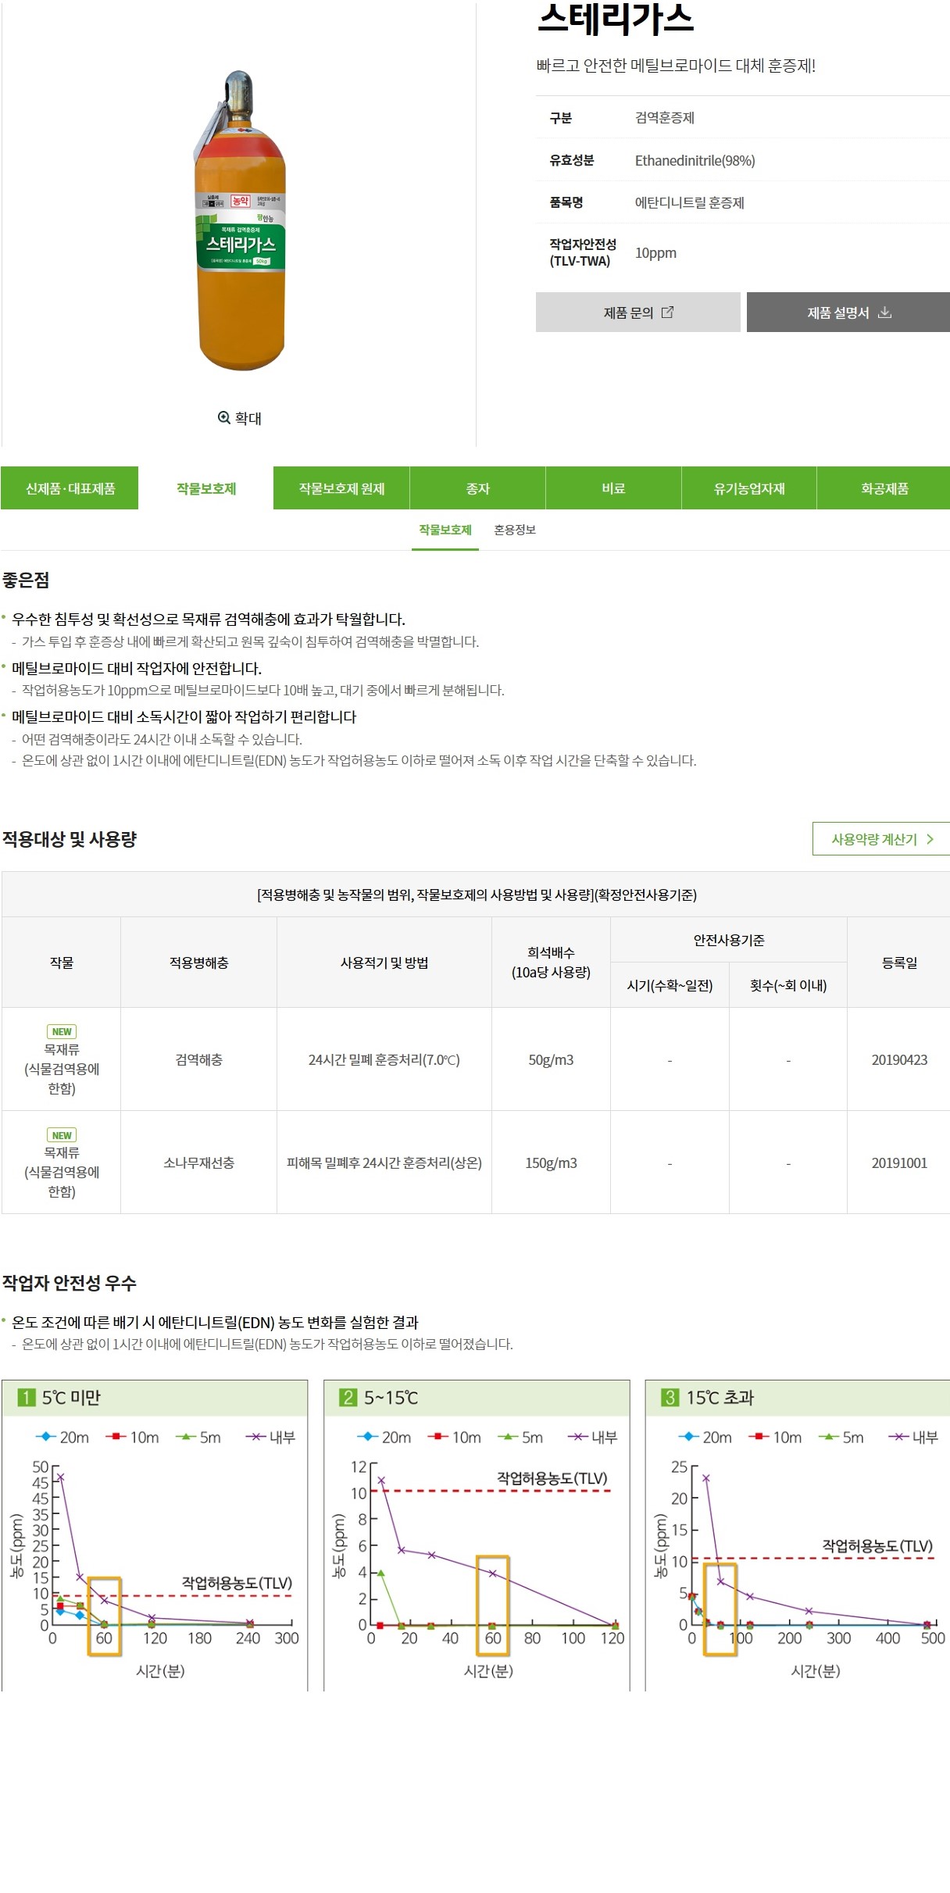Open the 사용약량 계산기 calculator
This screenshot has width=950, height=1893.
click(x=881, y=839)
